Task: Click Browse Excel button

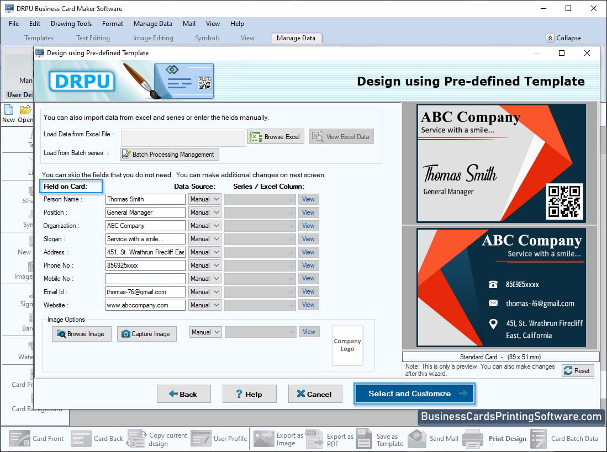Action: tap(276, 136)
